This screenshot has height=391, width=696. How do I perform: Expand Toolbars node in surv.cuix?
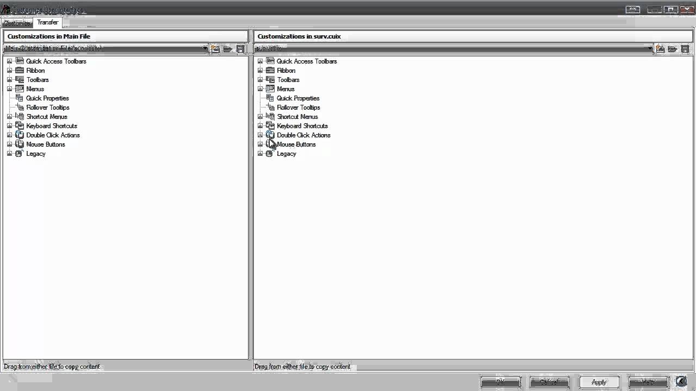click(260, 80)
